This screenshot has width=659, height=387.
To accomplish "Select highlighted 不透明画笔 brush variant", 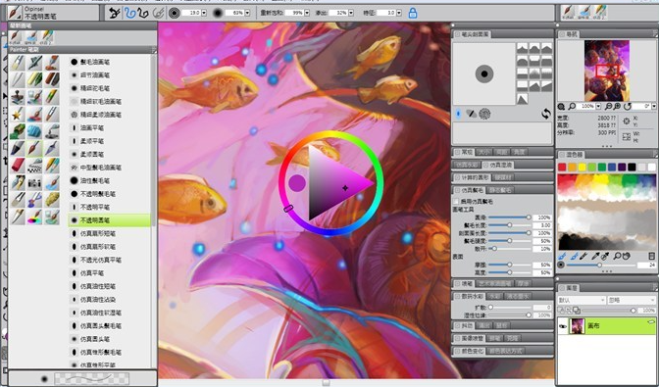I will 109,219.
